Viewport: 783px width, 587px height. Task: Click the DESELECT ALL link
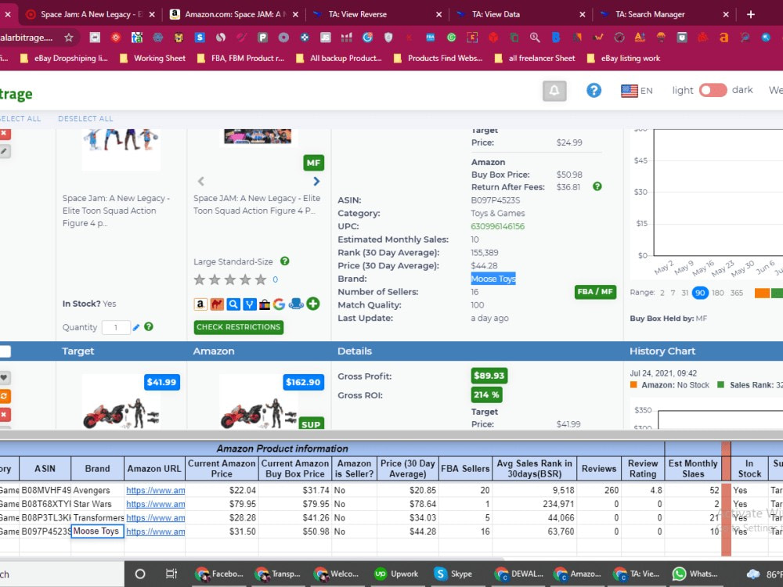coord(85,119)
